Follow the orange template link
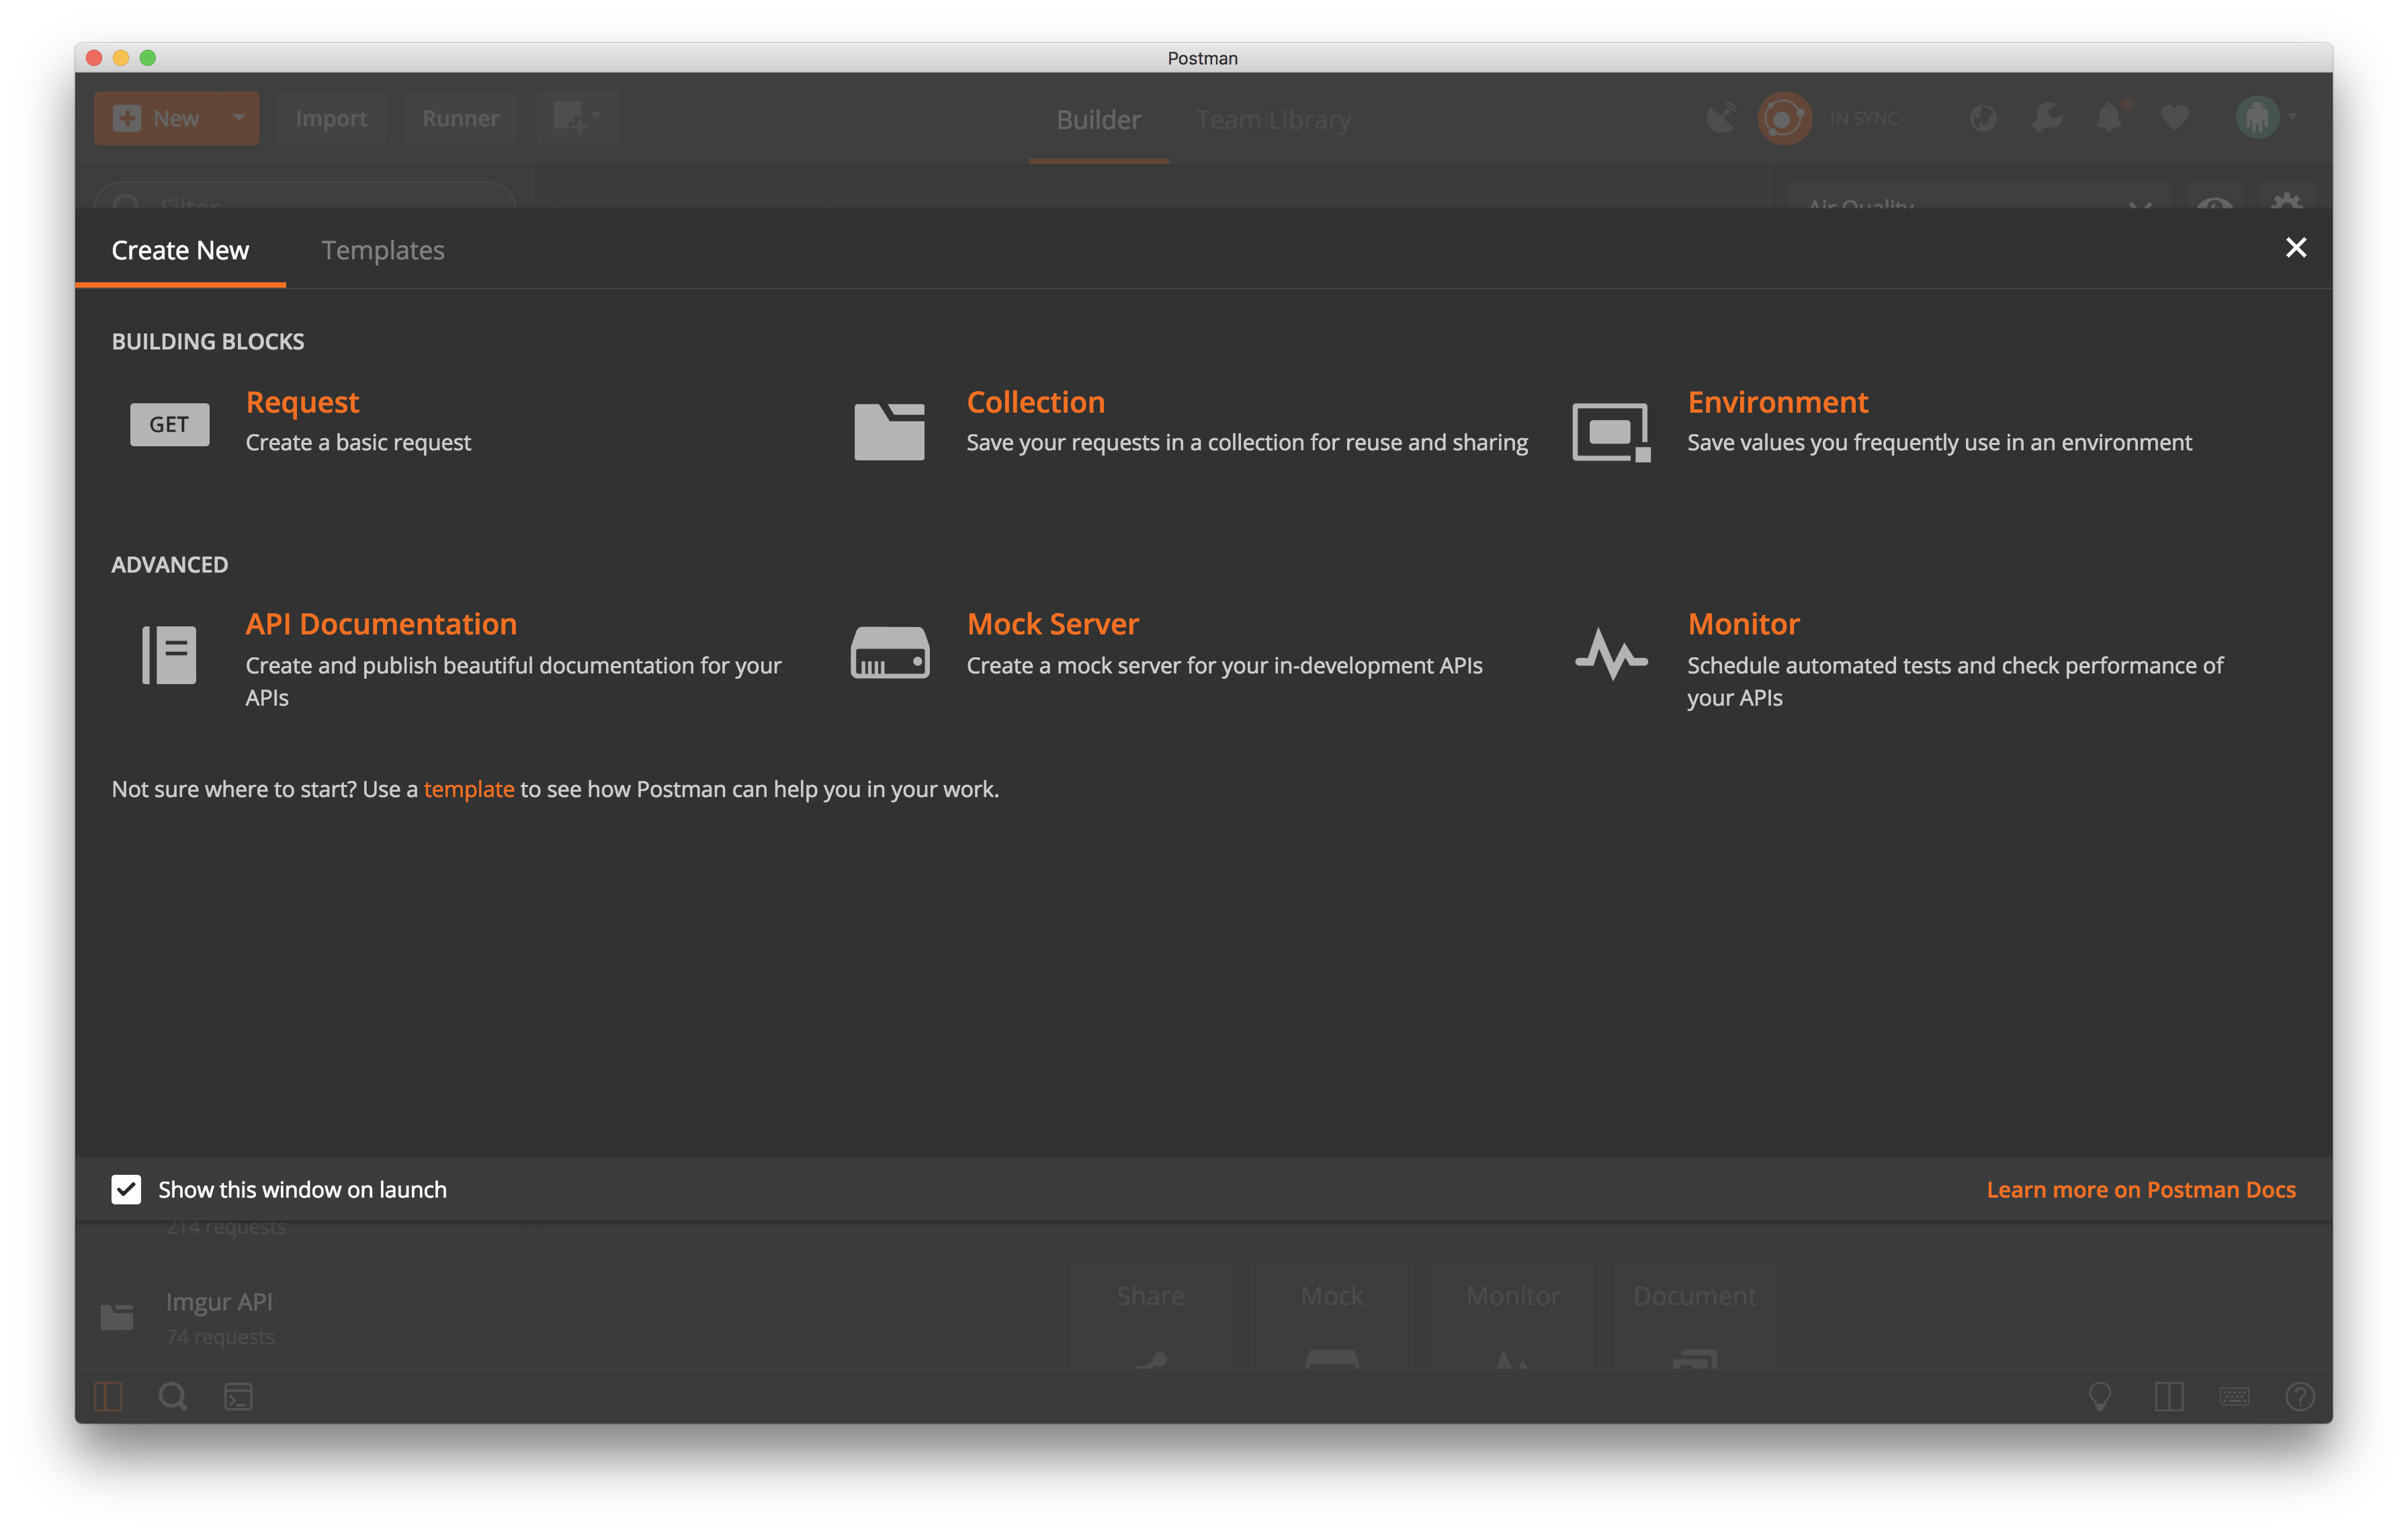 click(468, 789)
